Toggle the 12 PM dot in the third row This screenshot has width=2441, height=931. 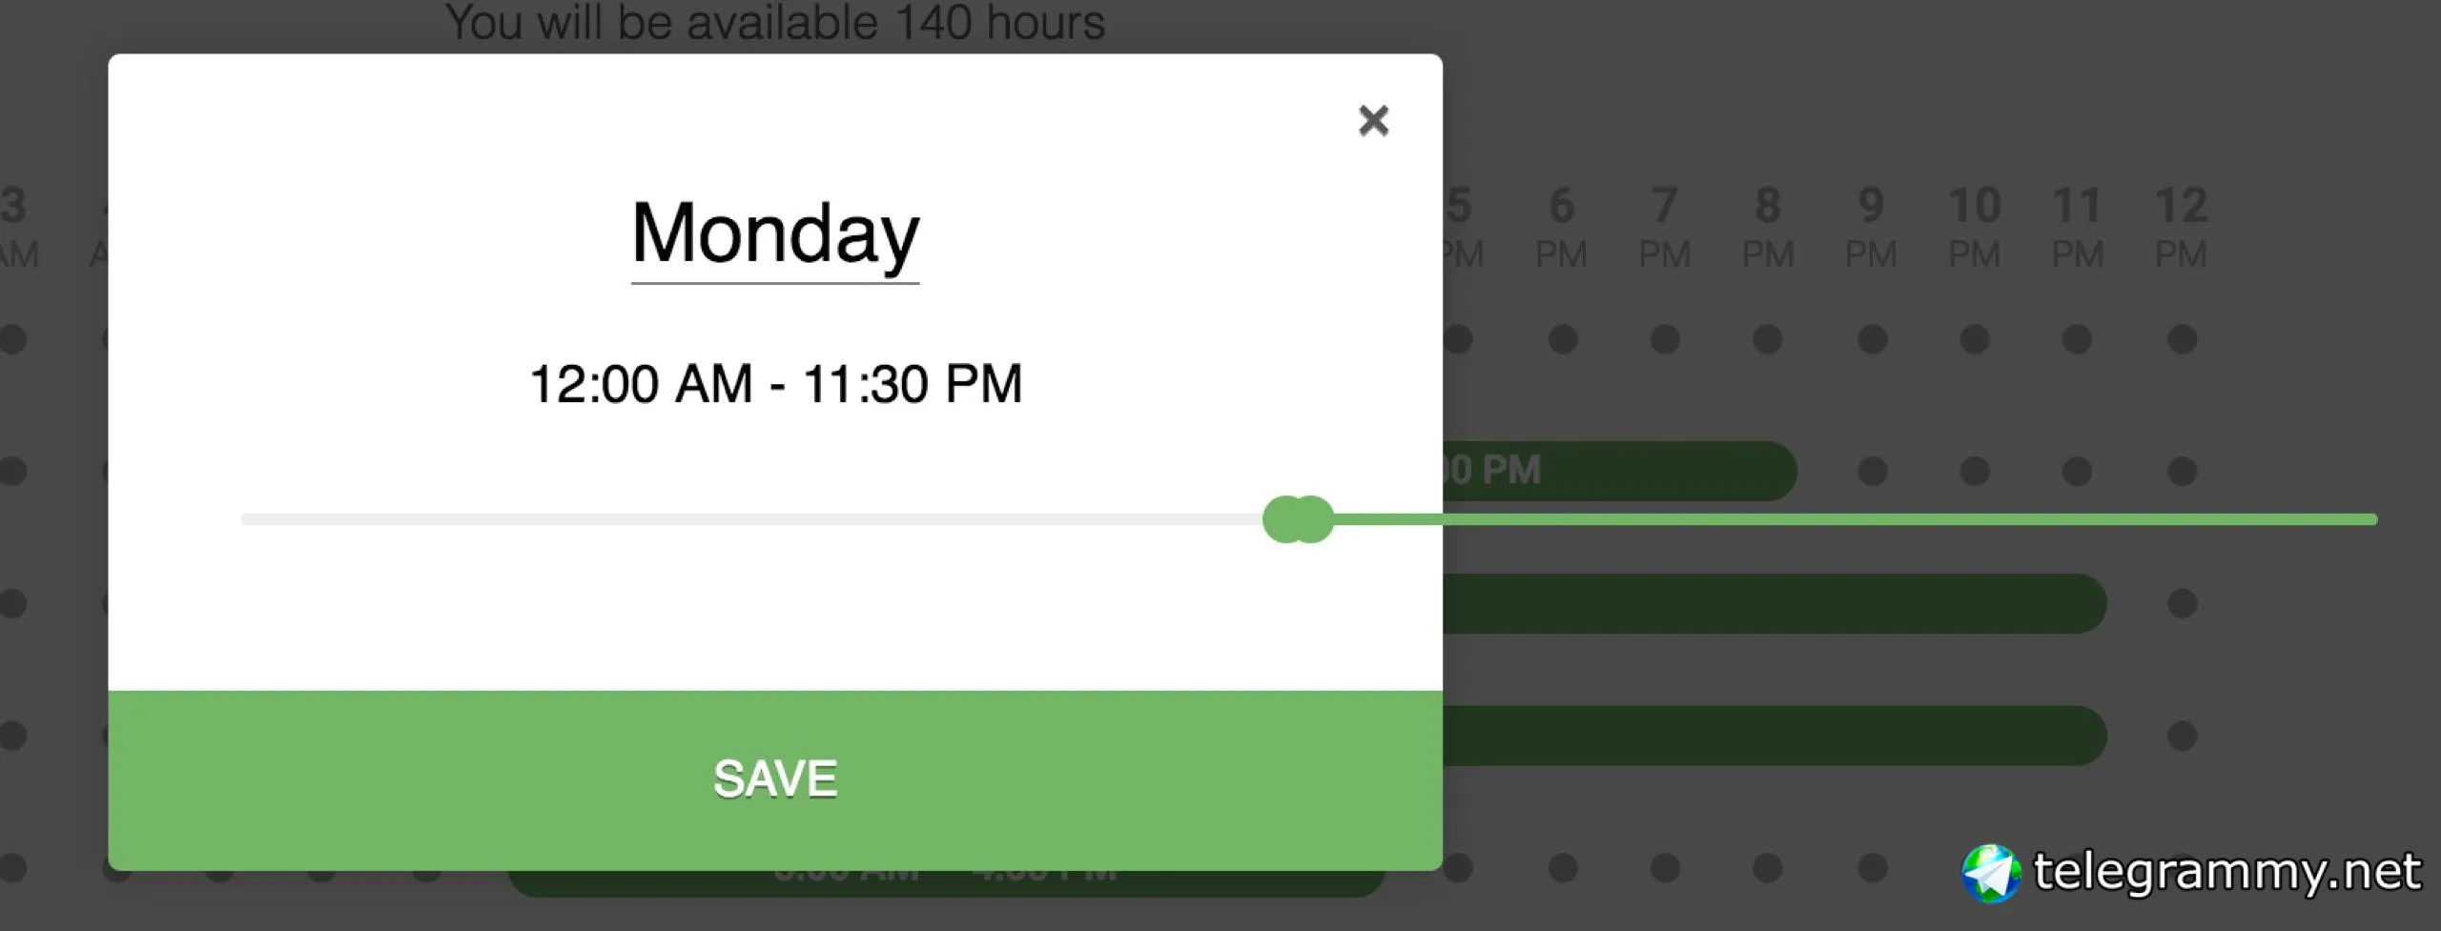(x=2182, y=603)
